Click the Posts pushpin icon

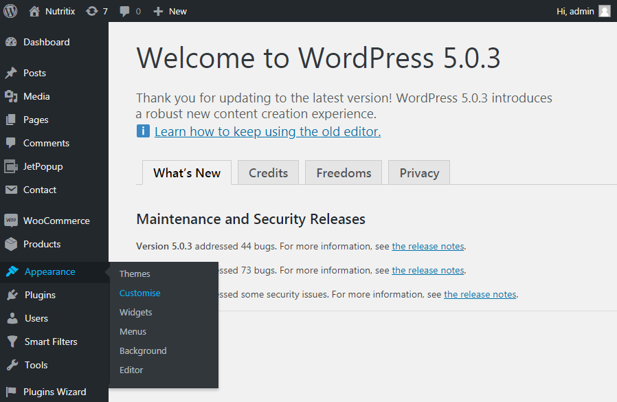(11, 73)
